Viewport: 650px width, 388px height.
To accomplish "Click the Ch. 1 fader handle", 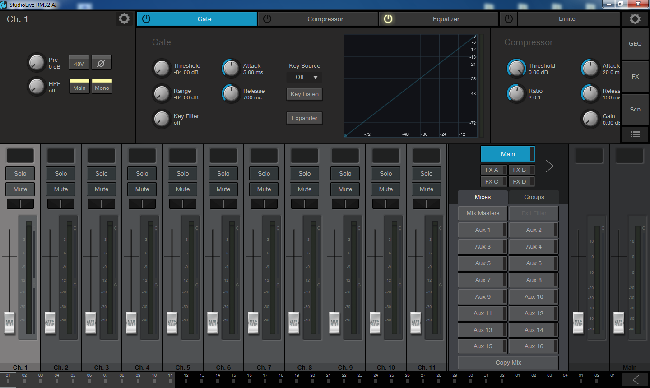I will click(x=9, y=323).
